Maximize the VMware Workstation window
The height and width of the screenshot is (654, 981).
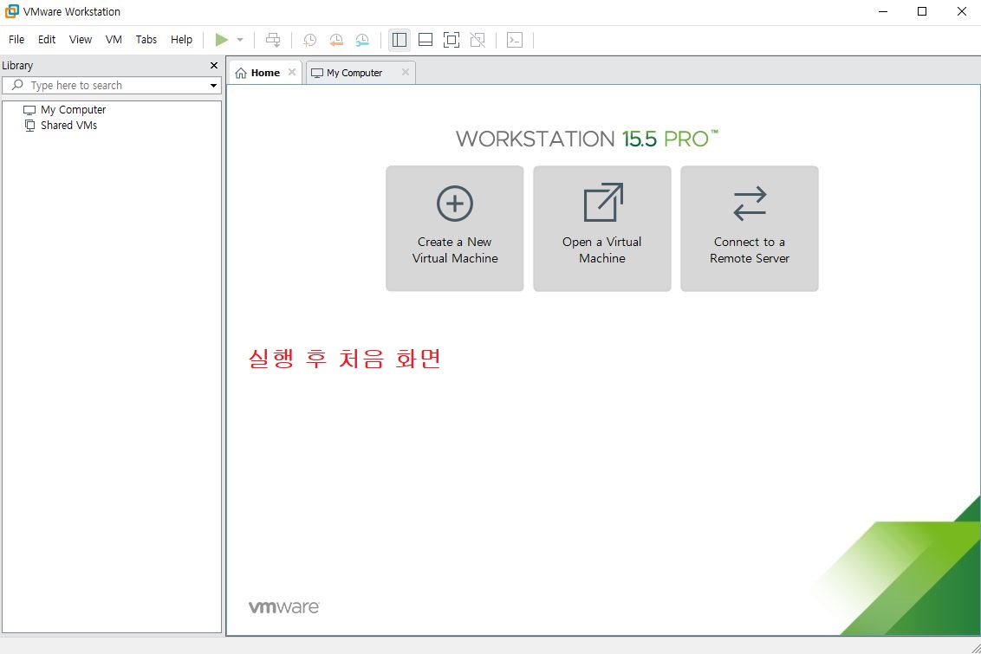pyautogui.click(x=921, y=11)
